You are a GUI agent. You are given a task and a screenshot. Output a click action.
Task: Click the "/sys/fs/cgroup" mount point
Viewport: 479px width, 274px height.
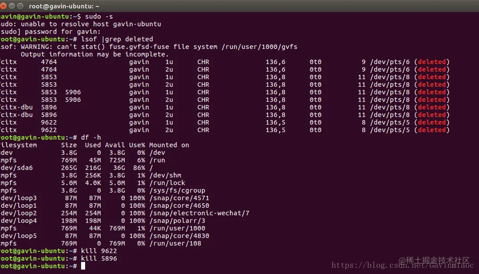(177, 190)
